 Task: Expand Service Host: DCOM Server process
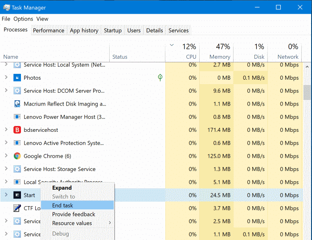[6, 90]
